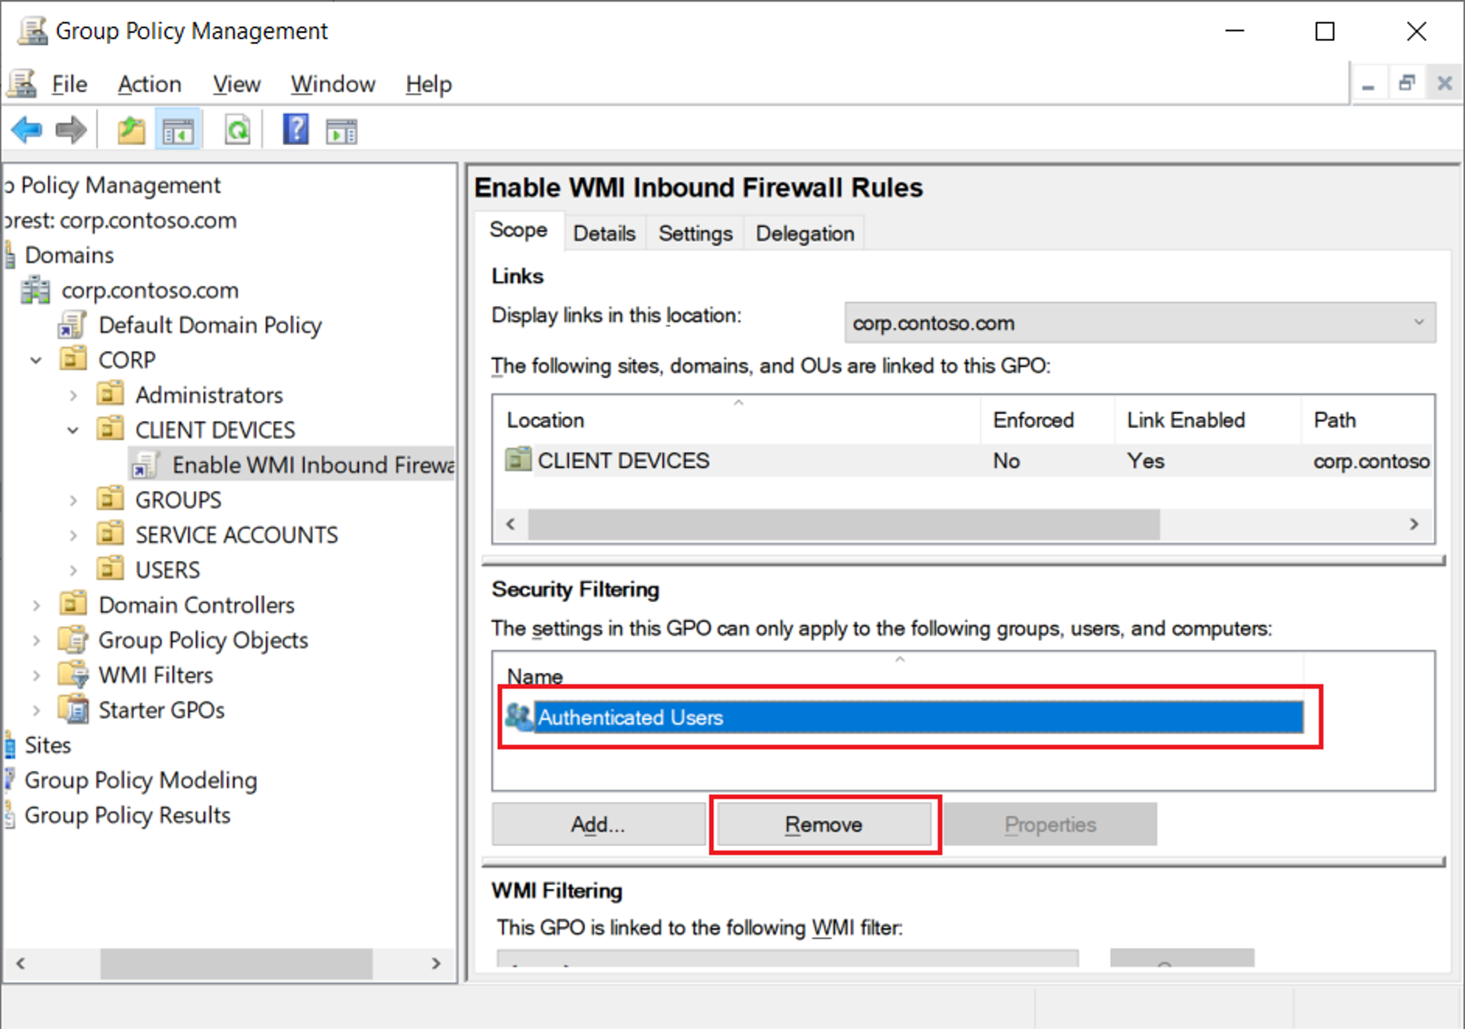Viewport: 1465px width, 1029px height.
Task: Click the CLIENT DEVICES icon in Links table
Action: tap(518, 459)
